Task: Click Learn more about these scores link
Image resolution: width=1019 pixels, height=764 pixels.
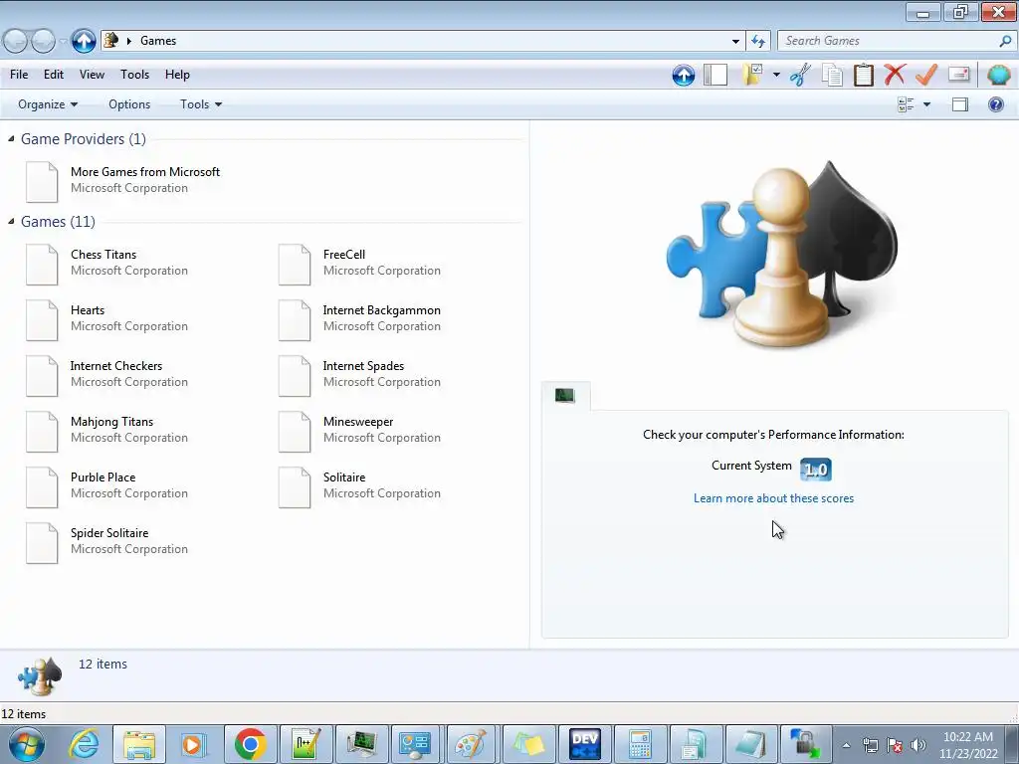Action: click(x=773, y=498)
